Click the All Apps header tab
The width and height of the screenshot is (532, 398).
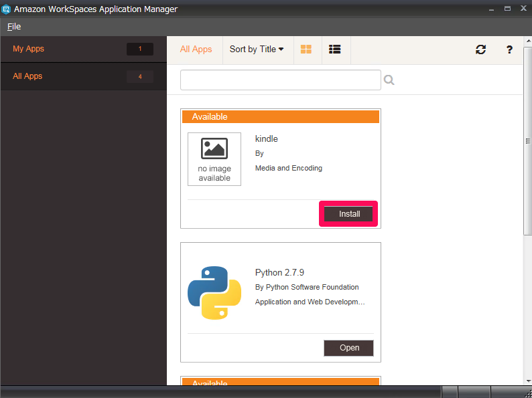[196, 49]
